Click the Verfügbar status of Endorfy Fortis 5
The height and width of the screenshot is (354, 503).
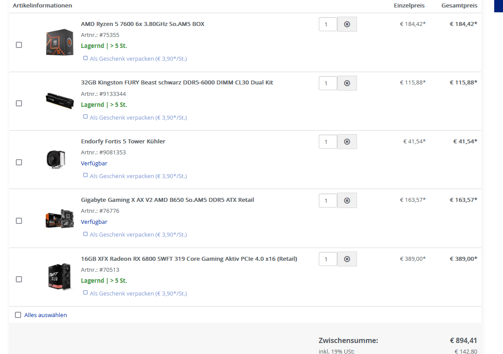point(94,163)
